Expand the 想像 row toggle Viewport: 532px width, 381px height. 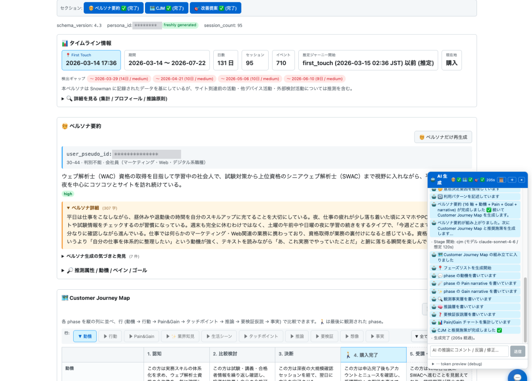(353, 336)
